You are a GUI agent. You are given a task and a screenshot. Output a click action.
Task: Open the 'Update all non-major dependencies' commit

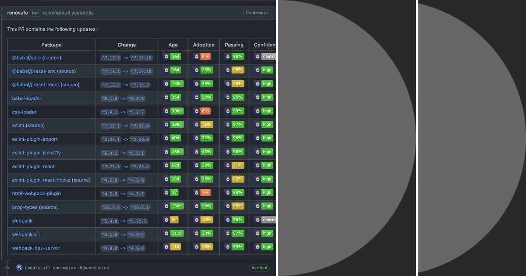(x=67, y=268)
